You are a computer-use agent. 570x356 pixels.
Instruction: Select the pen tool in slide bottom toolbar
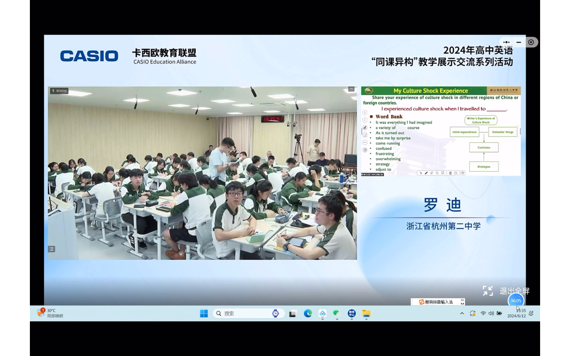tap(426, 173)
